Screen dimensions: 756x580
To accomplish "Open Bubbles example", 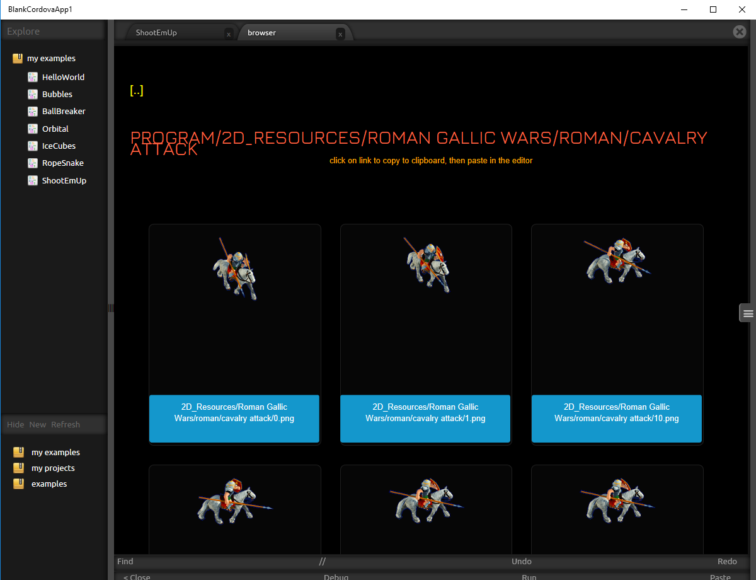I will [x=57, y=94].
